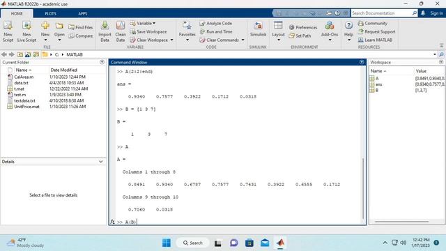Screen dimensions: 446x251
Task: Launch Simulink
Action: click(258, 29)
